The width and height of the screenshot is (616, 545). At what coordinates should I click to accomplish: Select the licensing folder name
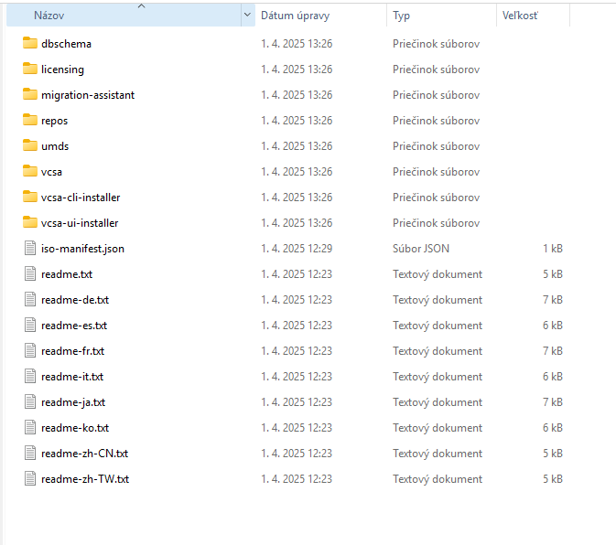click(62, 69)
